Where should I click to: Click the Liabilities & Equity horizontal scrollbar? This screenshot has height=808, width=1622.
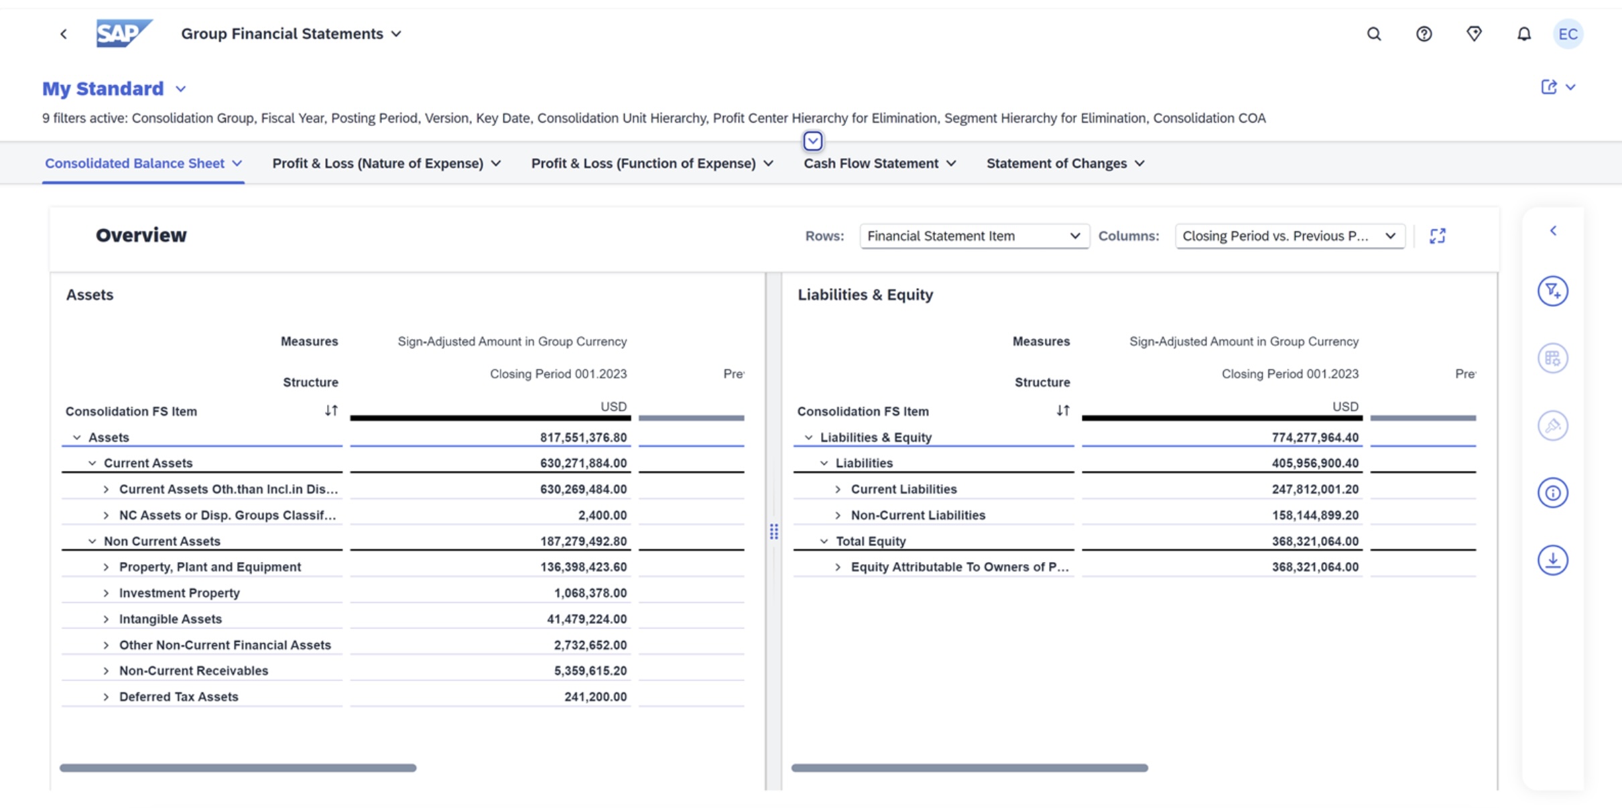coord(969,768)
